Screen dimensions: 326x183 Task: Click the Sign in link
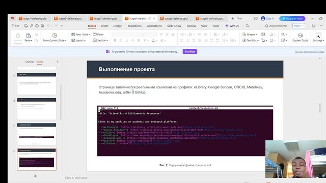point(270,18)
